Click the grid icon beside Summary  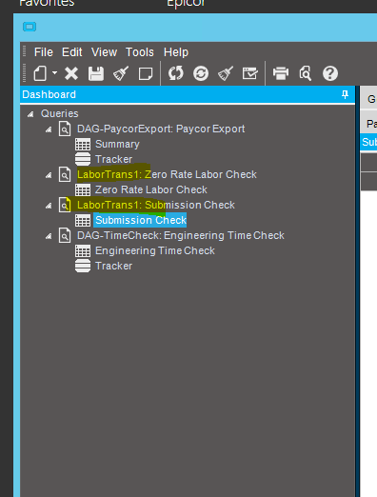[x=83, y=145]
